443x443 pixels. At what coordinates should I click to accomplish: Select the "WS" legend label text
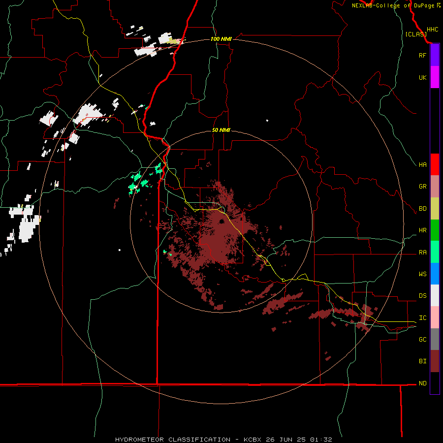422,274
